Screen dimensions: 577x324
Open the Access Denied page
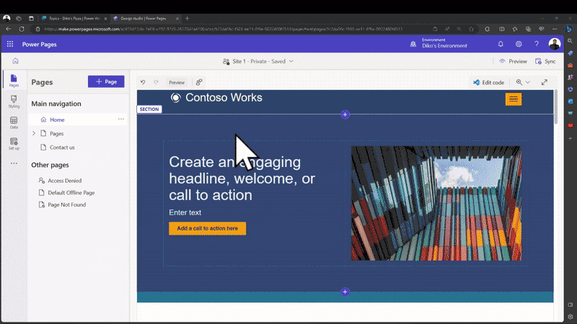[x=65, y=181]
